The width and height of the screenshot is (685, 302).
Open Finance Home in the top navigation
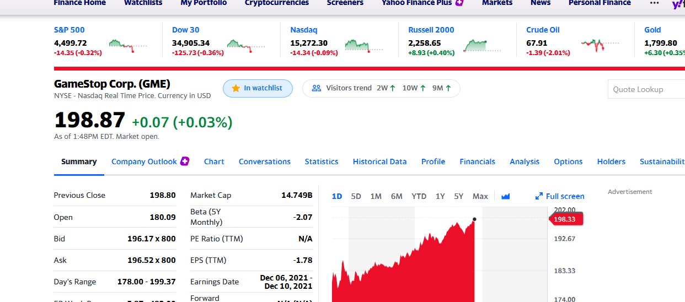pyautogui.click(x=80, y=3)
